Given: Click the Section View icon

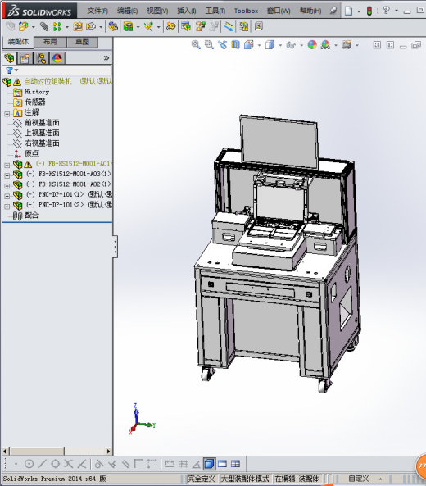Looking at the screenshot, I should coord(235,45).
